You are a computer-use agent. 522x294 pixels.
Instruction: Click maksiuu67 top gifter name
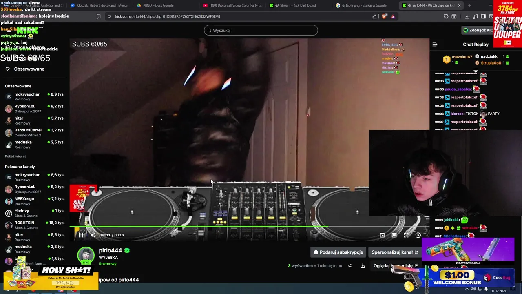(462, 57)
